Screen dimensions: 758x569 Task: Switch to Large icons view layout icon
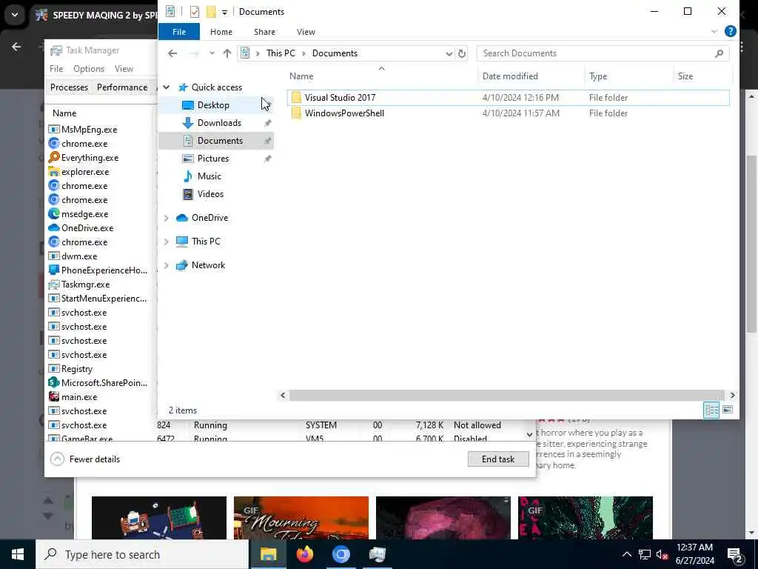728,410
